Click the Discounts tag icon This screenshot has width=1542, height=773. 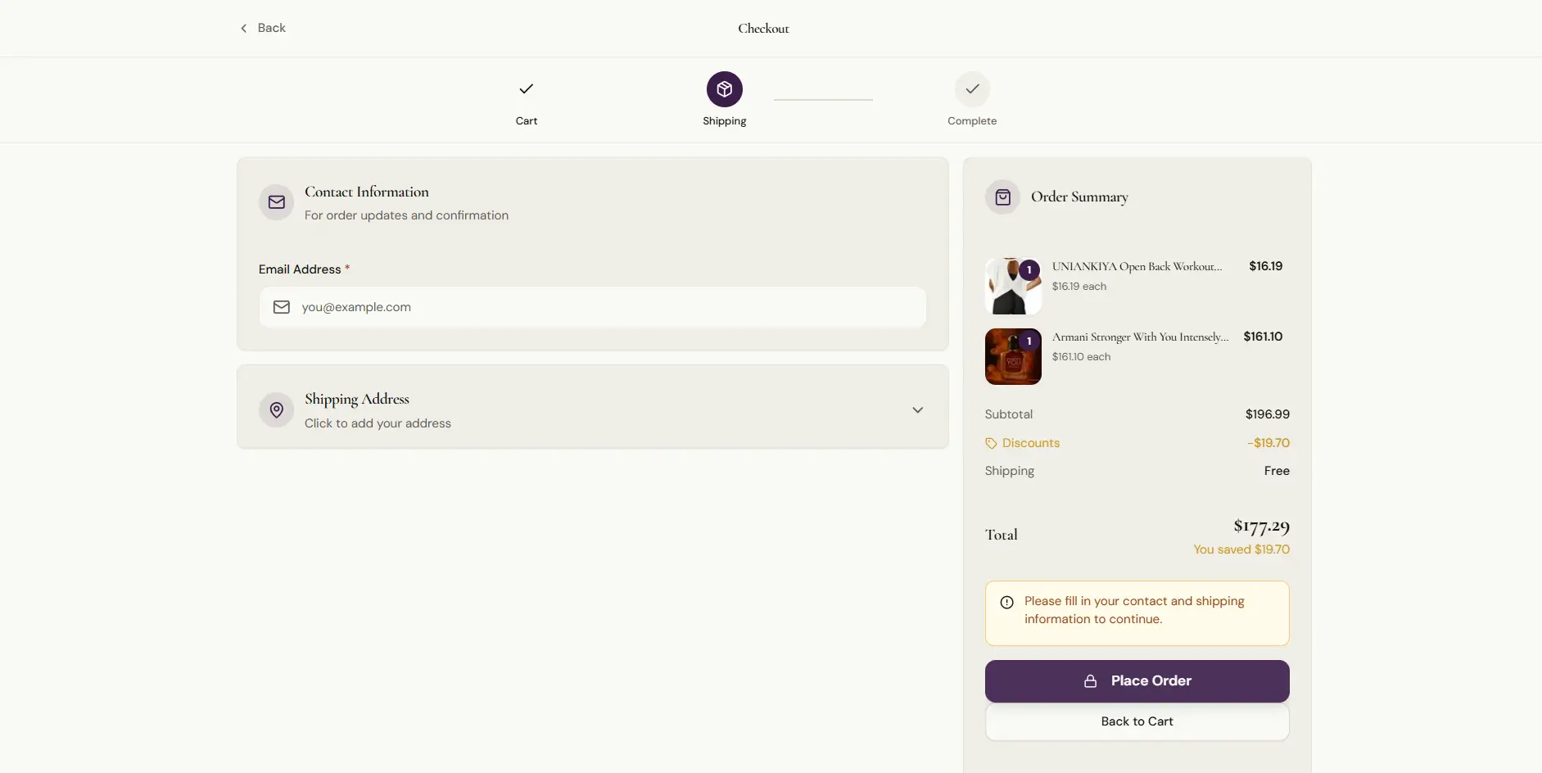pyautogui.click(x=989, y=443)
